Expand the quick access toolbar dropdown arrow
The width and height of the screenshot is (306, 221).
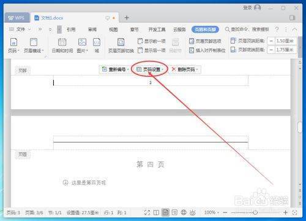point(50,29)
